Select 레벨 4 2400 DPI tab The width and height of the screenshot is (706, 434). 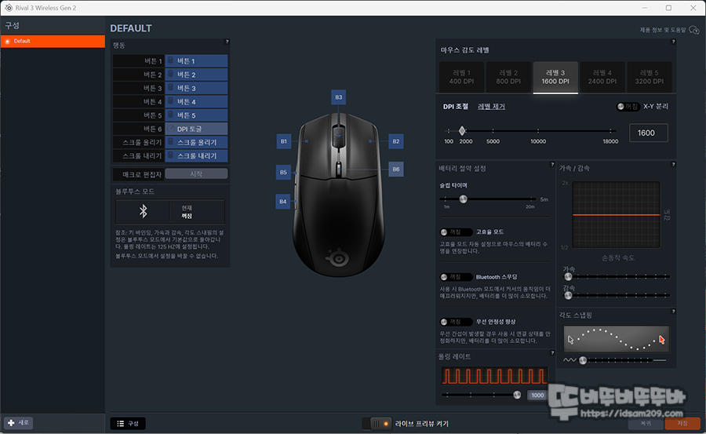pos(602,77)
